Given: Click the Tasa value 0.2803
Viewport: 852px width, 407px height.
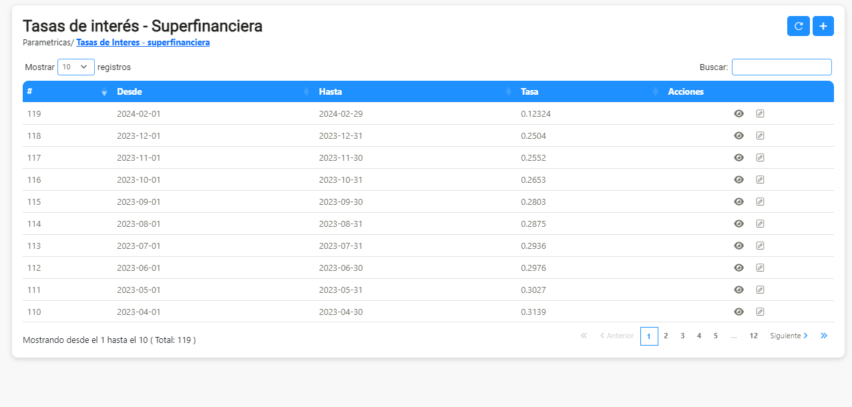Looking at the screenshot, I should 534,201.
